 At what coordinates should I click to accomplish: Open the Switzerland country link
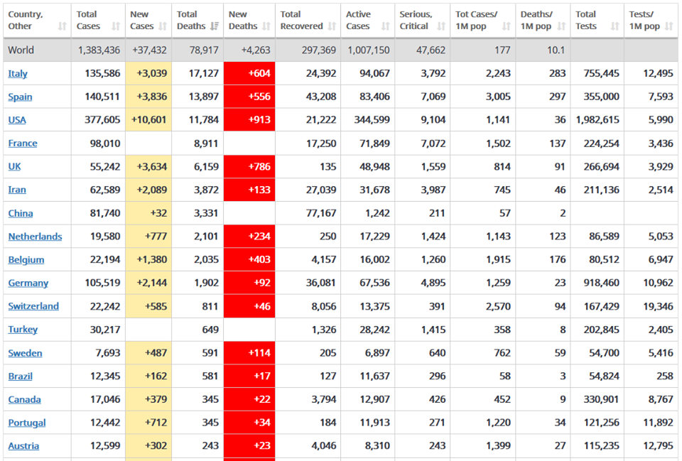coord(33,307)
